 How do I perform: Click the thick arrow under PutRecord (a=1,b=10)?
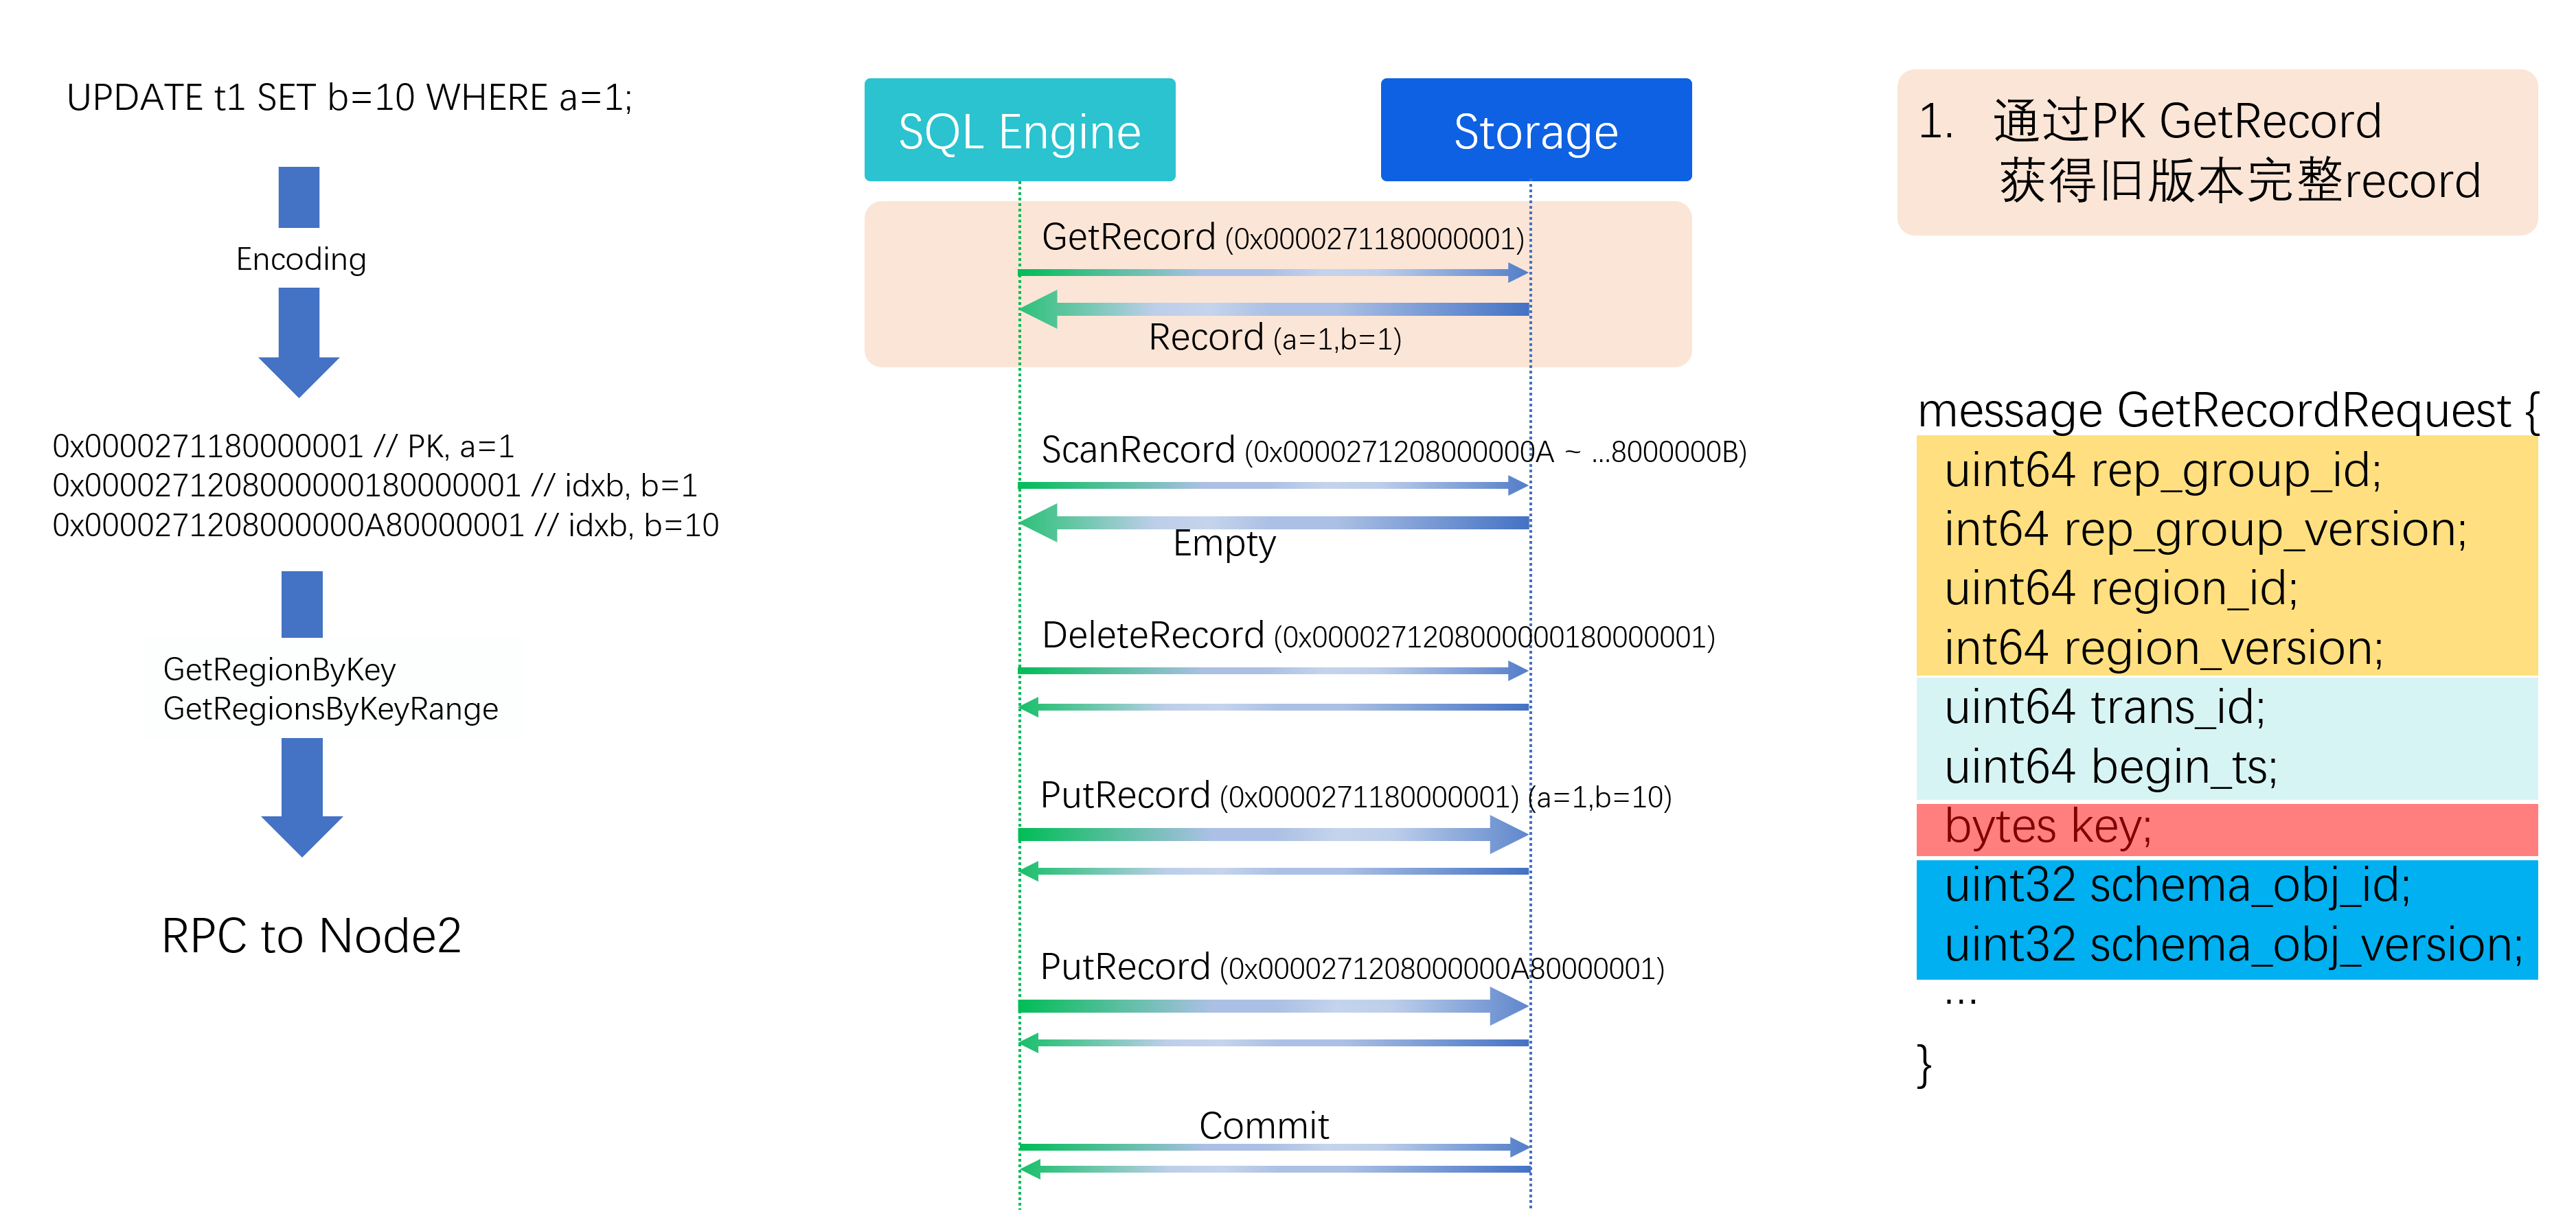(x=1272, y=834)
